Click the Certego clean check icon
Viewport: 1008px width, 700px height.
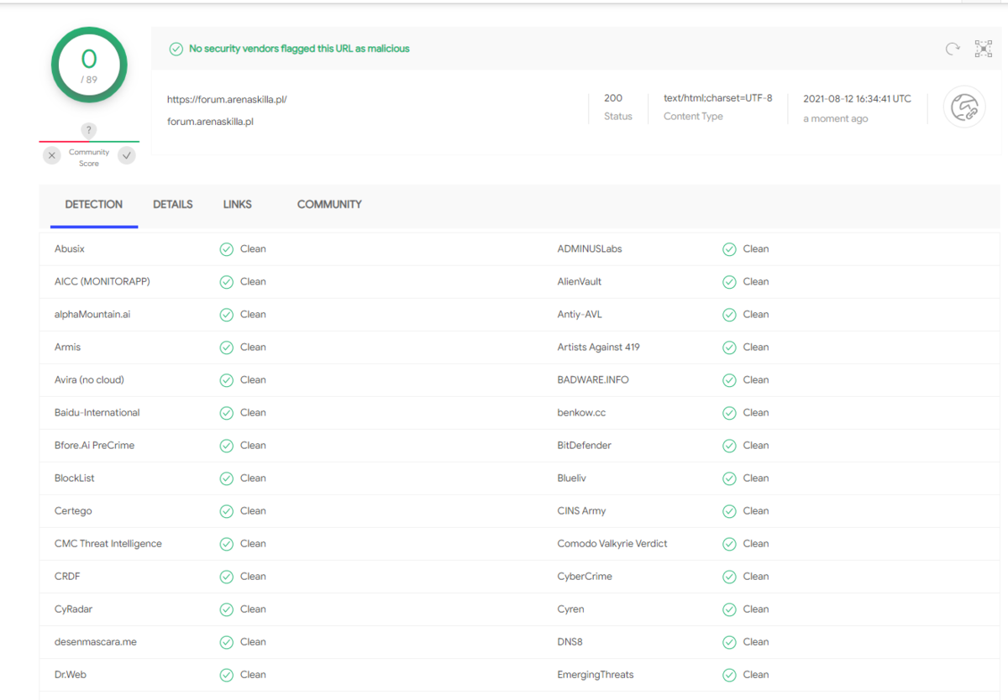coord(227,511)
